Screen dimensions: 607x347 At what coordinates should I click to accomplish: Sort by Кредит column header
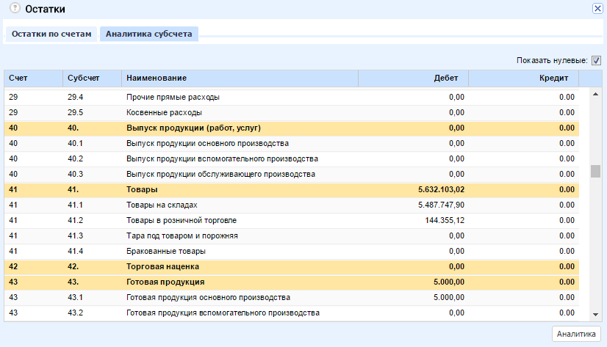[524, 78]
